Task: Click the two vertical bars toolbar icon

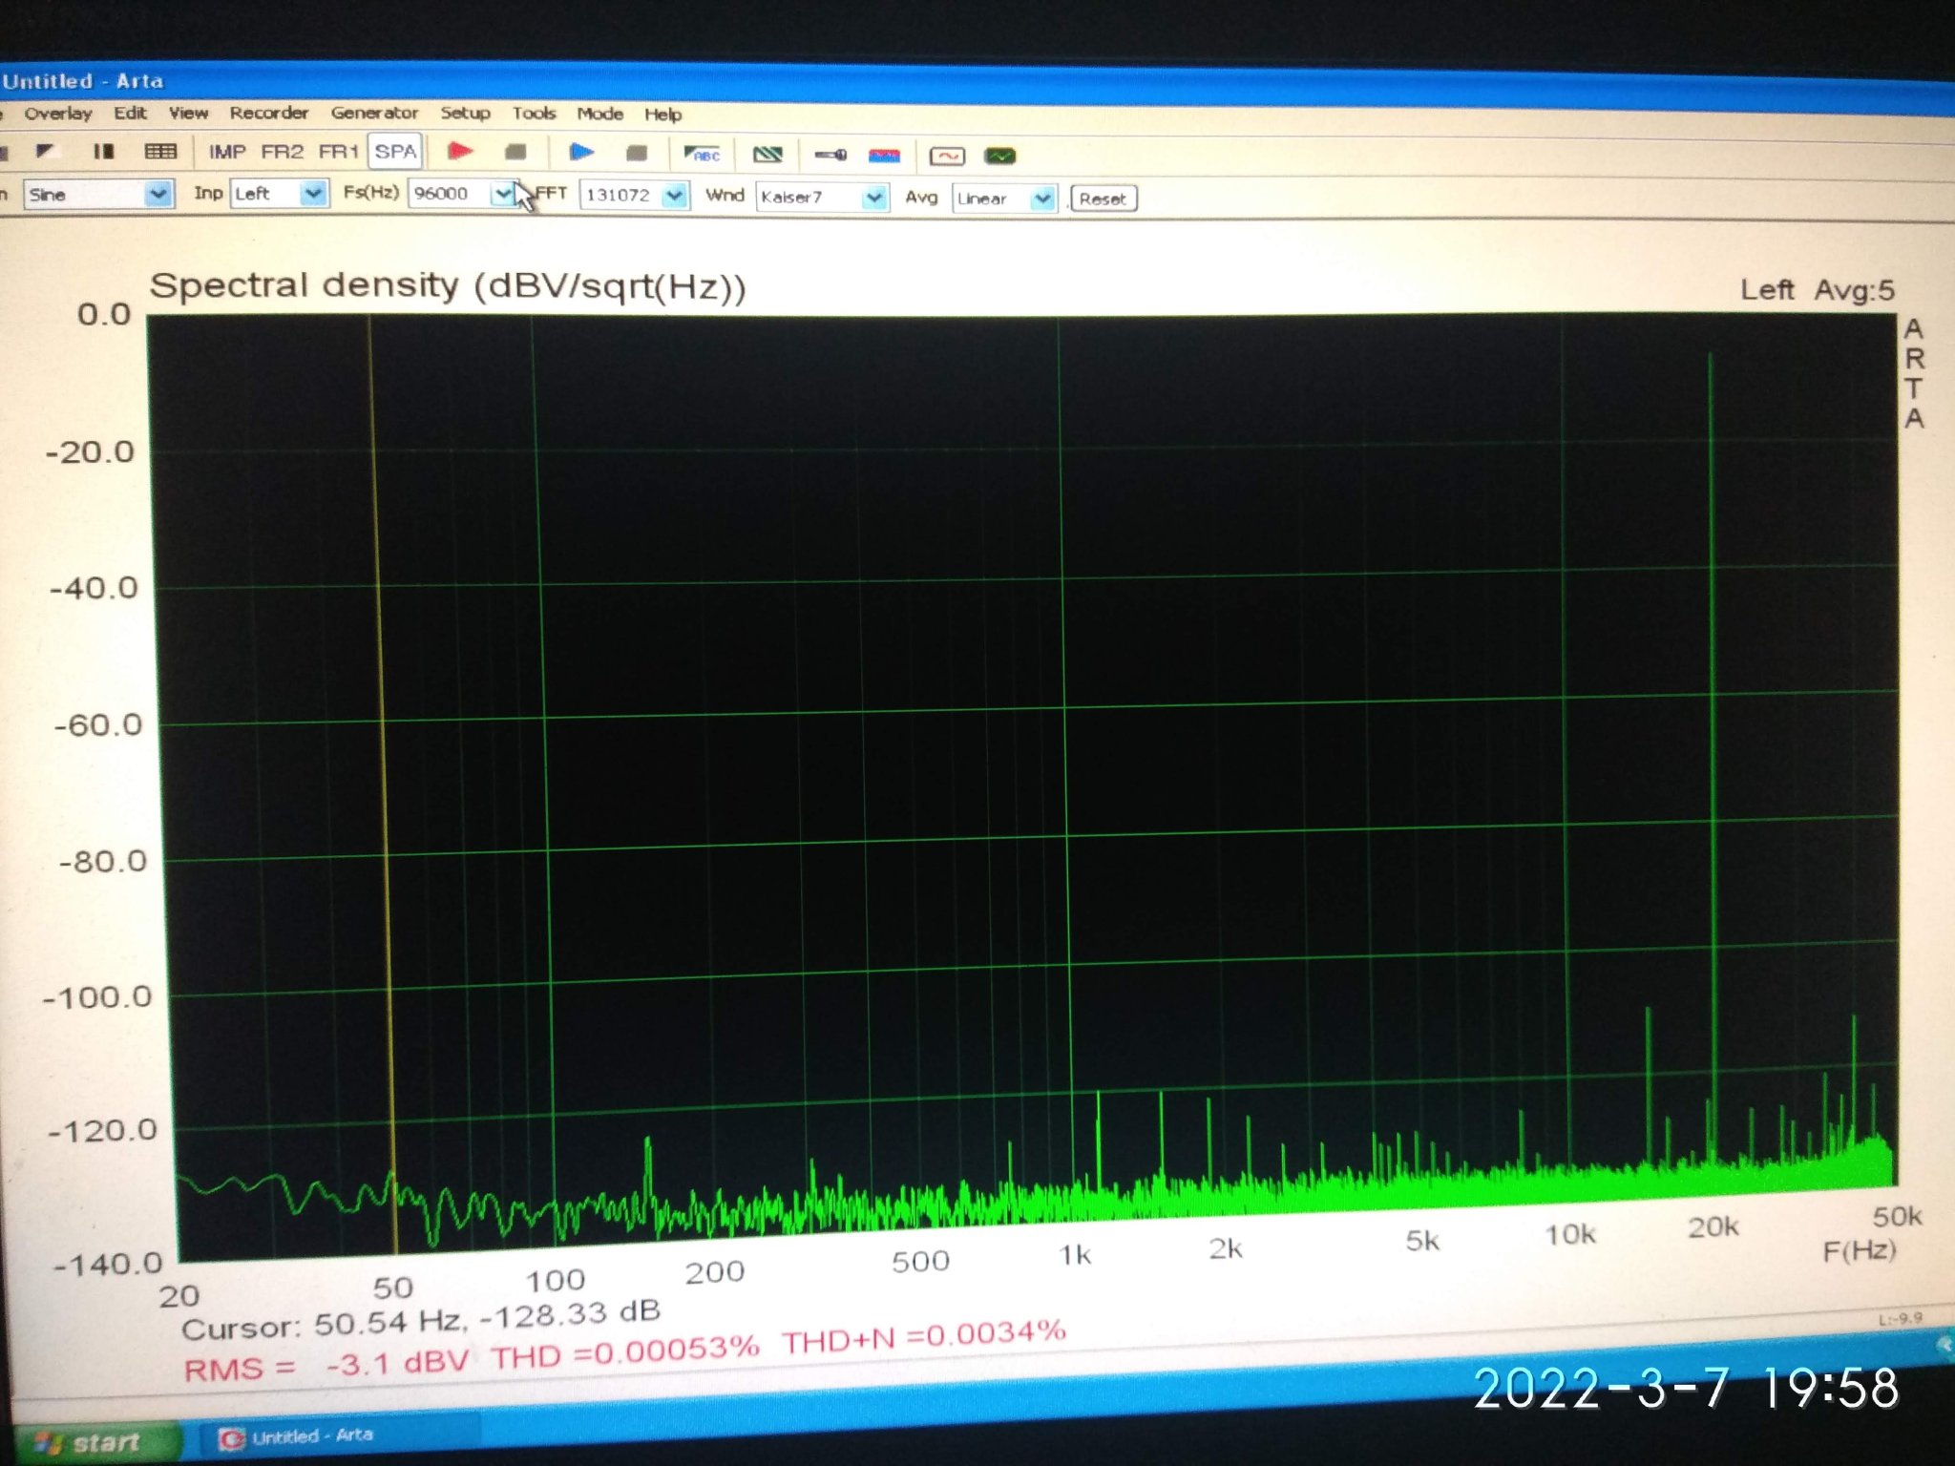Action: (x=103, y=151)
